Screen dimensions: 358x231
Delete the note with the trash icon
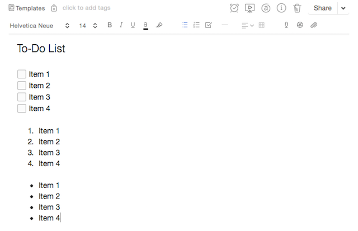297,8
